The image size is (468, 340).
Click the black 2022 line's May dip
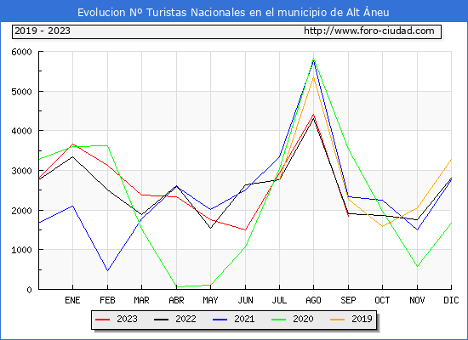click(x=211, y=228)
